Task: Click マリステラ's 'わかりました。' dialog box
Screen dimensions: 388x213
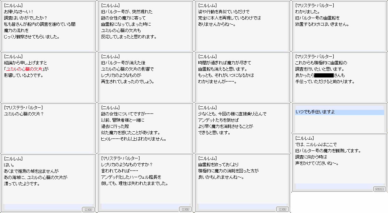Action: tap(339, 26)
